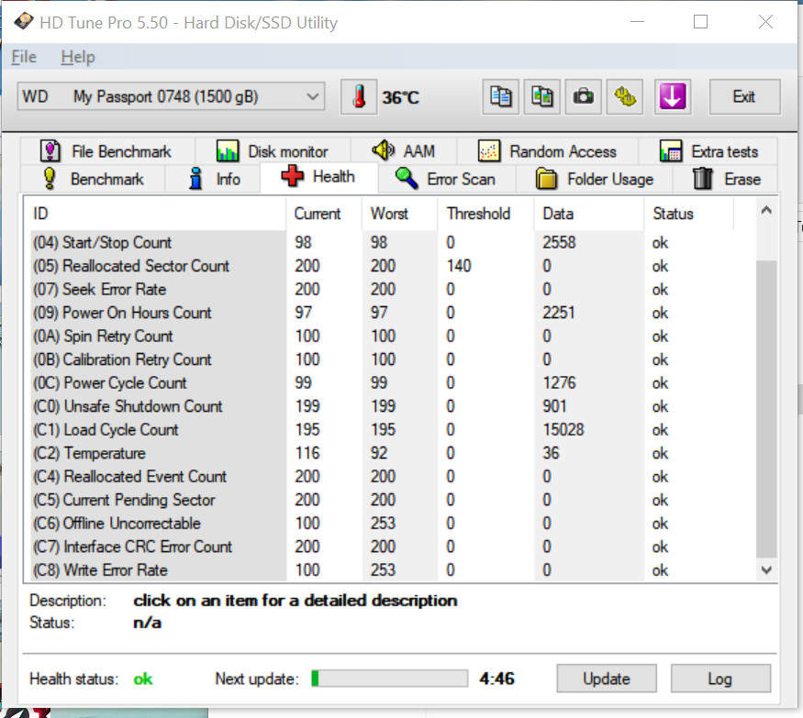Image resolution: width=803 pixels, height=718 pixels.
Task: Click the thermometer temperature icon
Action: [x=359, y=97]
